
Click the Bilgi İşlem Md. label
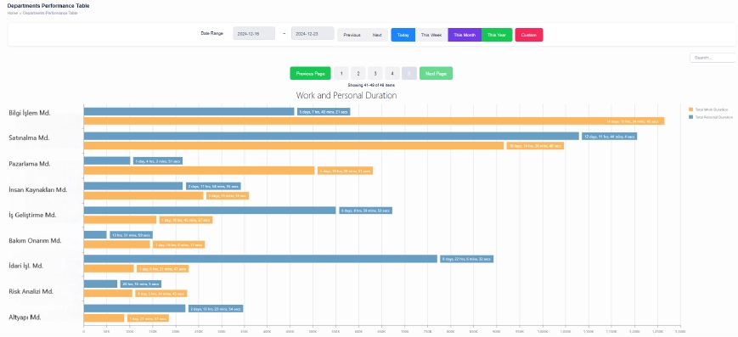click(30, 113)
